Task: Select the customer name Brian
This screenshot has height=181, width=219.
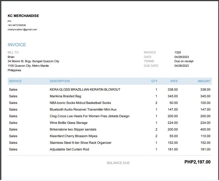Action: coord(11,57)
